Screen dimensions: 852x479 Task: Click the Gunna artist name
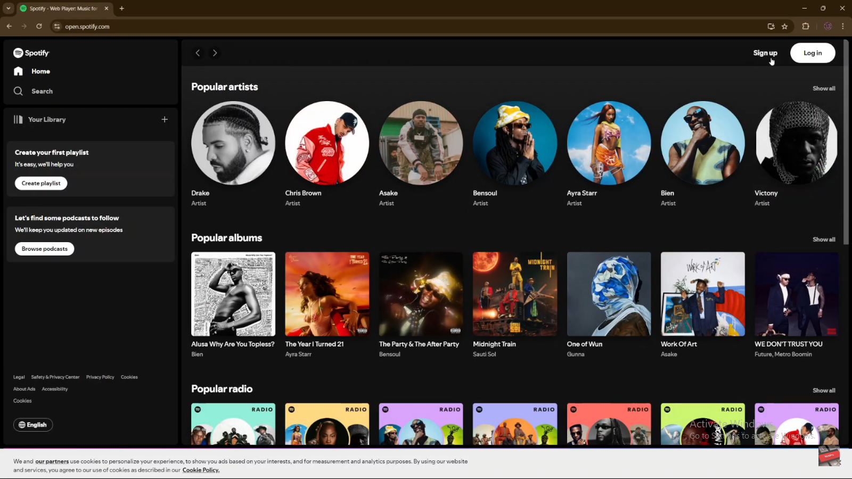[576, 354]
